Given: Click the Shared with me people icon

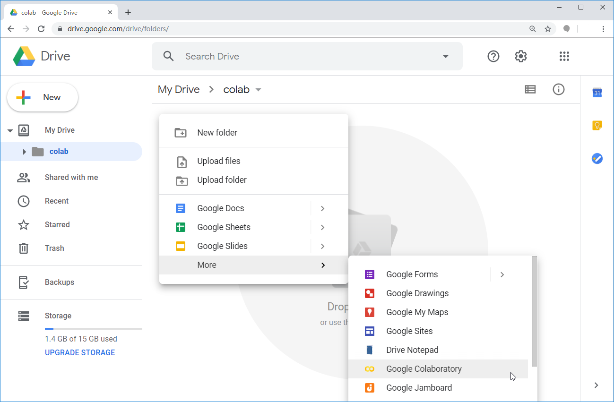Looking at the screenshot, I should coord(24,178).
